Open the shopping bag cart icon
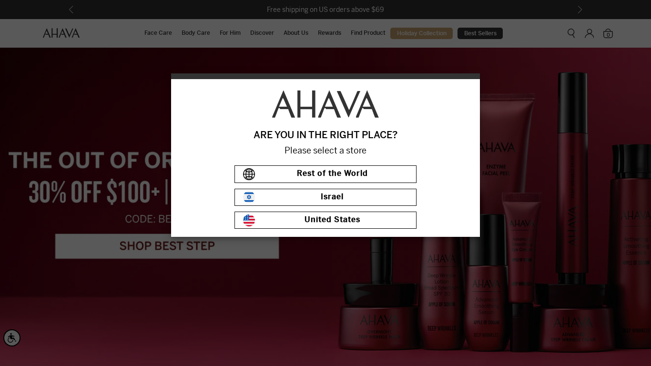Image resolution: width=651 pixels, height=366 pixels. (608, 33)
